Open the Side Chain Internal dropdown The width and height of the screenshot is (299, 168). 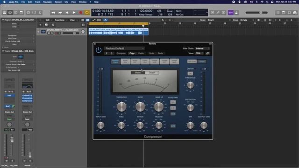click(202, 49)
